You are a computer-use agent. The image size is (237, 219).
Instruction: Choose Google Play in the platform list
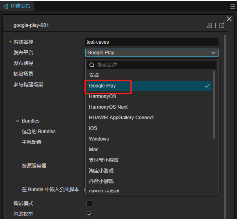[149, 86]
